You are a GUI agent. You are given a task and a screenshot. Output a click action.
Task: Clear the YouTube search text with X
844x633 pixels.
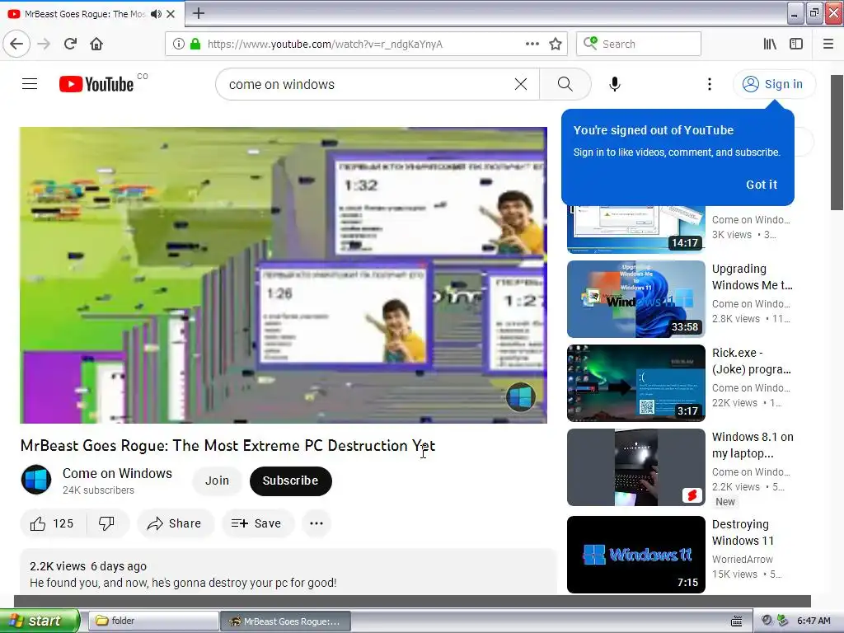tap(521, 84)
